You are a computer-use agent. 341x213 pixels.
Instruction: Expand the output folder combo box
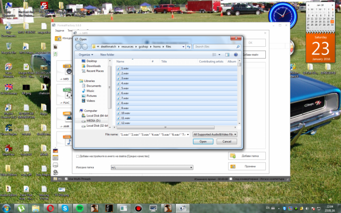190,167
